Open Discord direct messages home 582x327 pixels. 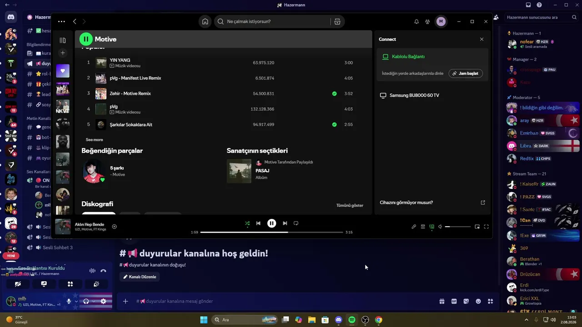[11, 17]
